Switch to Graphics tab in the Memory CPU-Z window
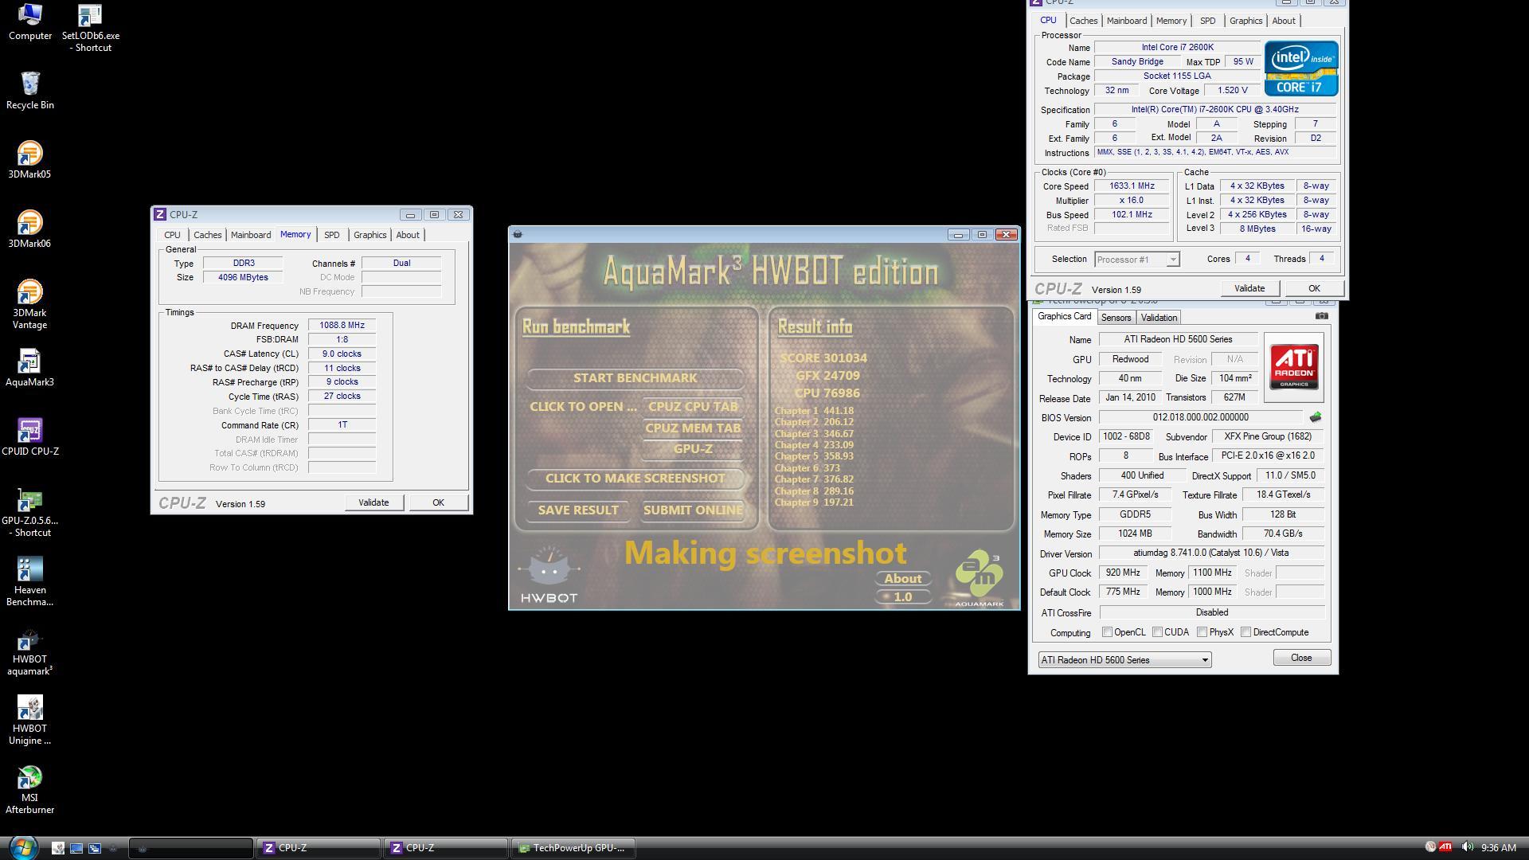The image size is (1529, 860). pyautogui.click(x=370, y=235)
